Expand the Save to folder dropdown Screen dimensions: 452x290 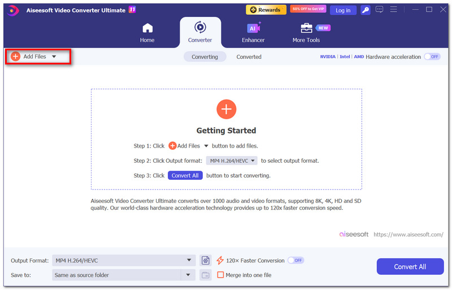click(x=188, y=275)
